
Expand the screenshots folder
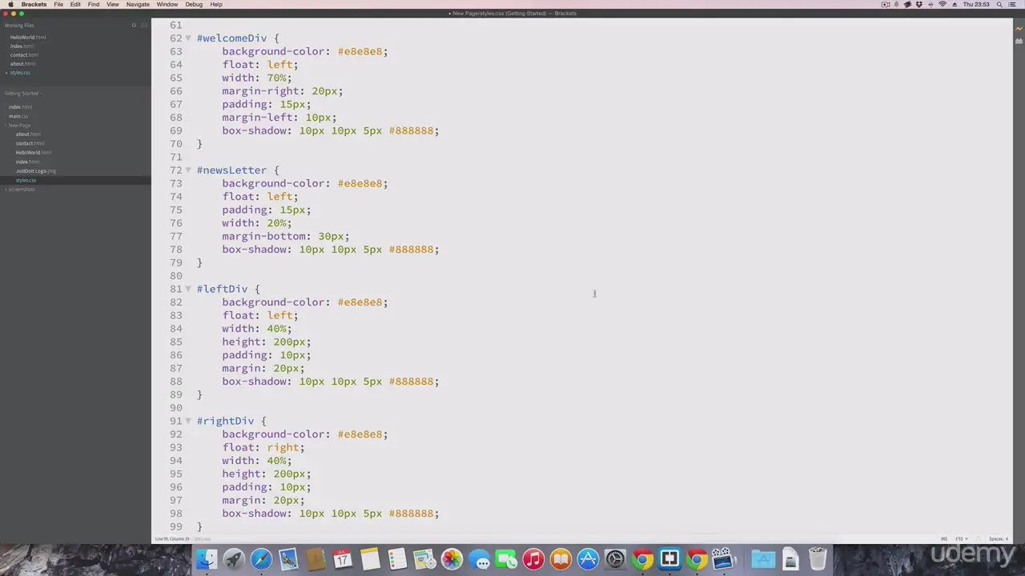pyautogui.click(x=6, y=189)
